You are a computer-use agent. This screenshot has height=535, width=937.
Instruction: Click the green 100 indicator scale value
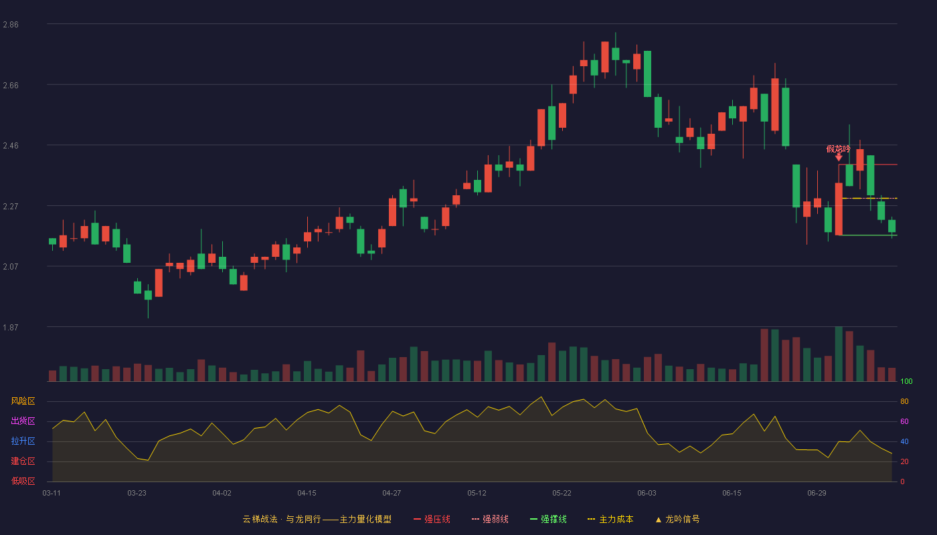tap(906, 382)
